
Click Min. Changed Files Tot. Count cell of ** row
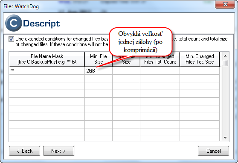point(160,71)
